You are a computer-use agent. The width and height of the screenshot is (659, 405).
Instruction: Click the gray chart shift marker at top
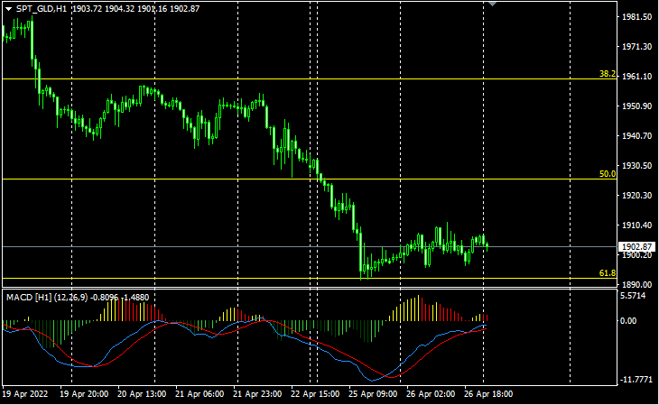[x=492, y=4]
